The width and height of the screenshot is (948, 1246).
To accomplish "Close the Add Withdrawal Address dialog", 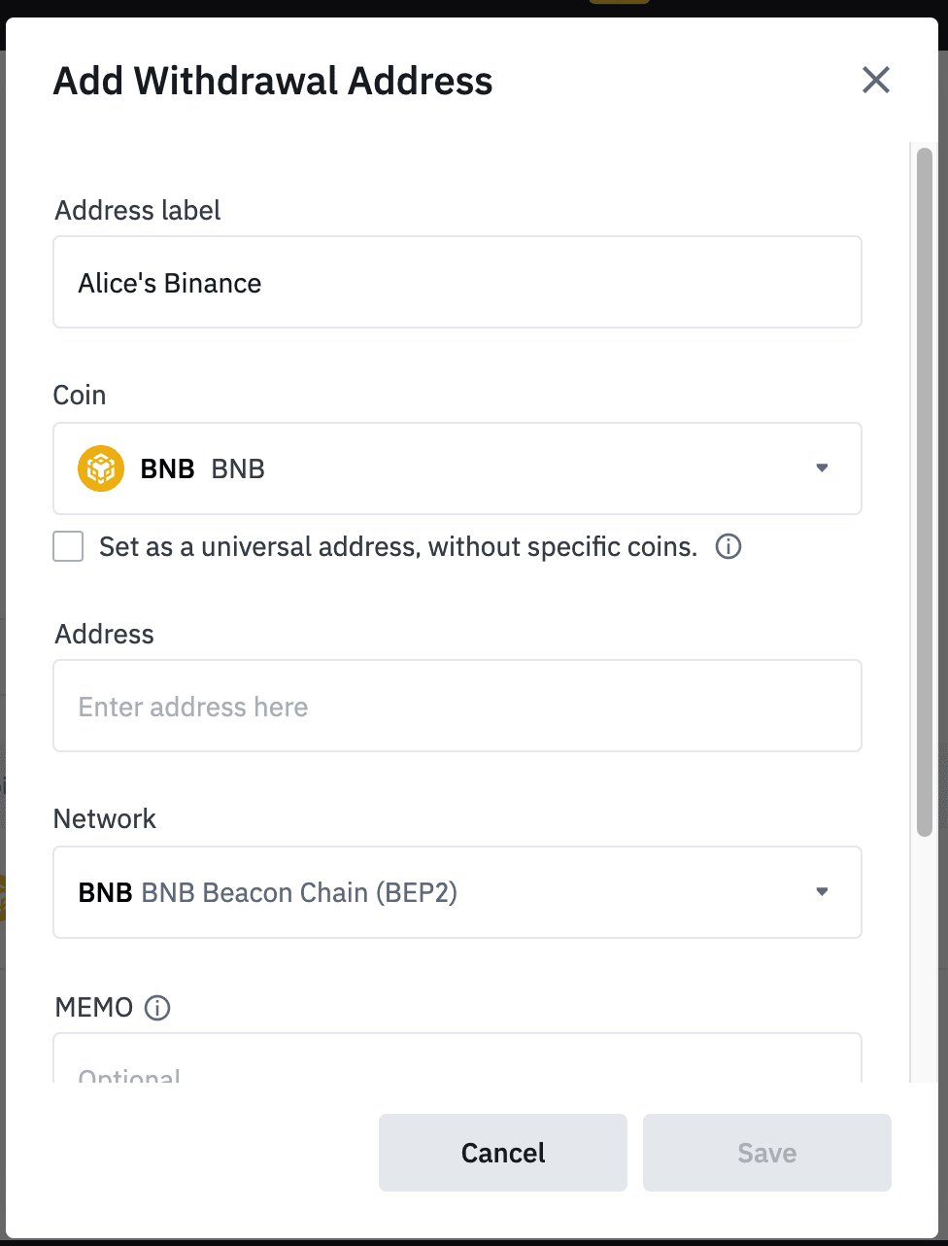I will click(876, 80).
